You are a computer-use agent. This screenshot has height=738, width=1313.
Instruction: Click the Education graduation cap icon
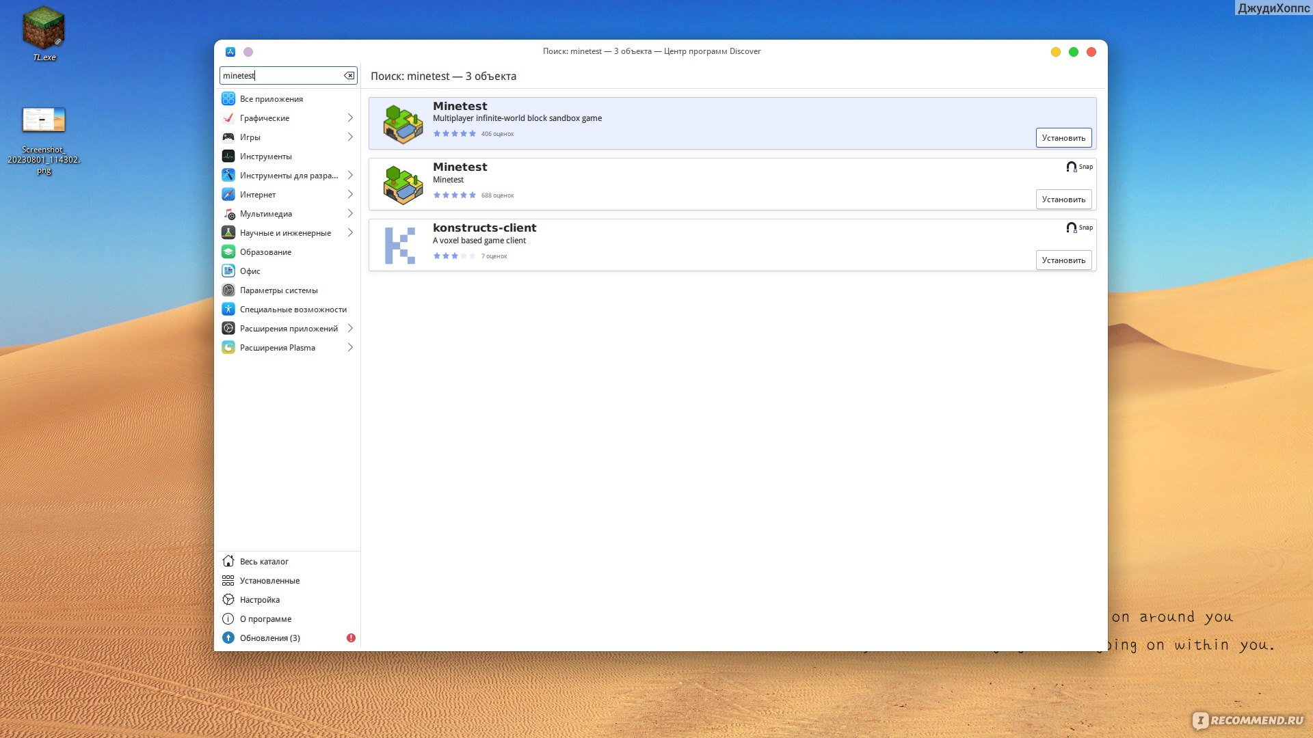[x=228, y=252]
